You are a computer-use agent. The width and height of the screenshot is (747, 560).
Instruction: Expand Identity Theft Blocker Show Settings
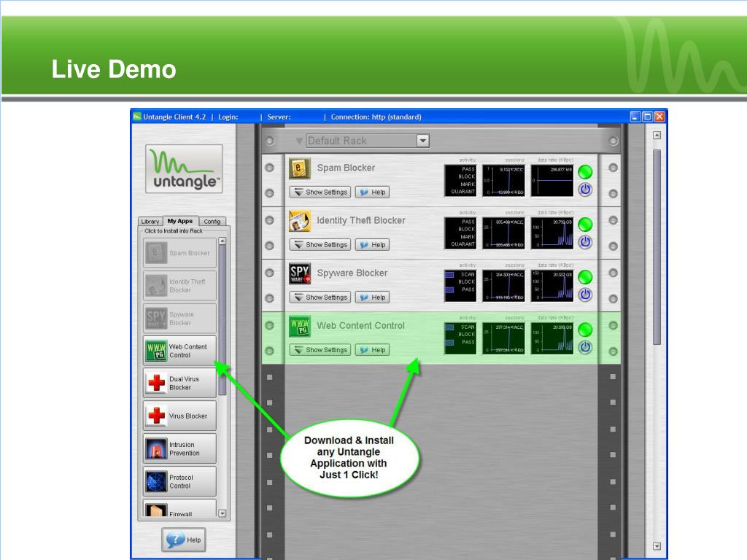[320, 244]
